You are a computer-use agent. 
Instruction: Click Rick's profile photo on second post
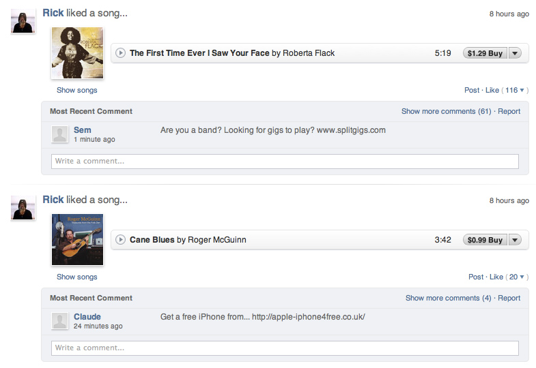[x=23, y=208]
